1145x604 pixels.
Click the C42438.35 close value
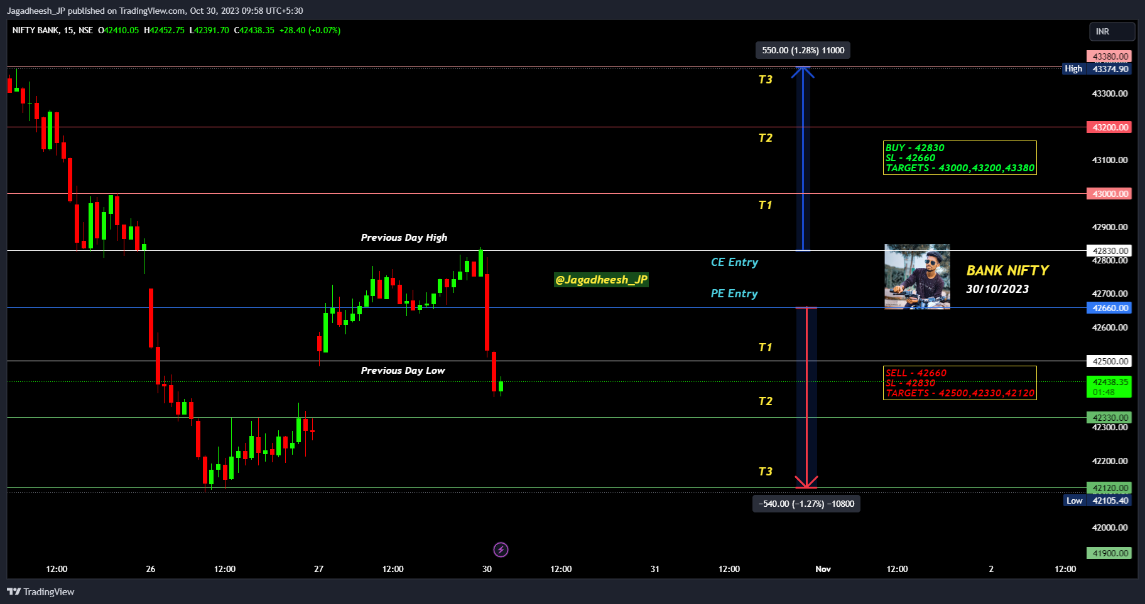point(254,30)
